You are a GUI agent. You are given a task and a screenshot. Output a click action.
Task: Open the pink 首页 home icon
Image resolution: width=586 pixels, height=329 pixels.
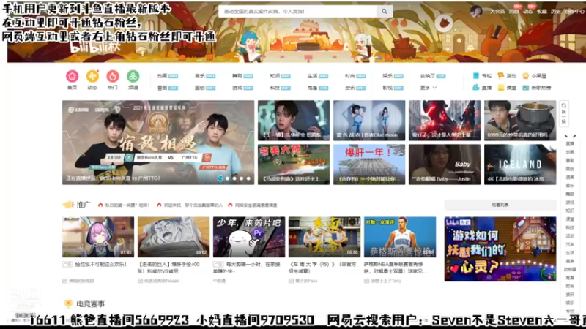tap(72, 76)
